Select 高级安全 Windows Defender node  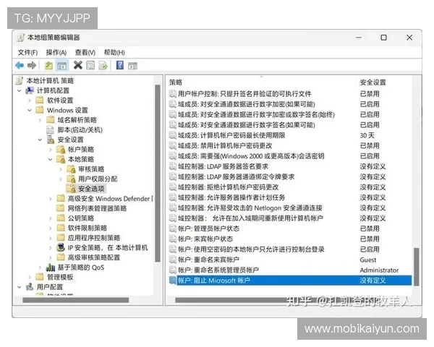pos(110,198)
